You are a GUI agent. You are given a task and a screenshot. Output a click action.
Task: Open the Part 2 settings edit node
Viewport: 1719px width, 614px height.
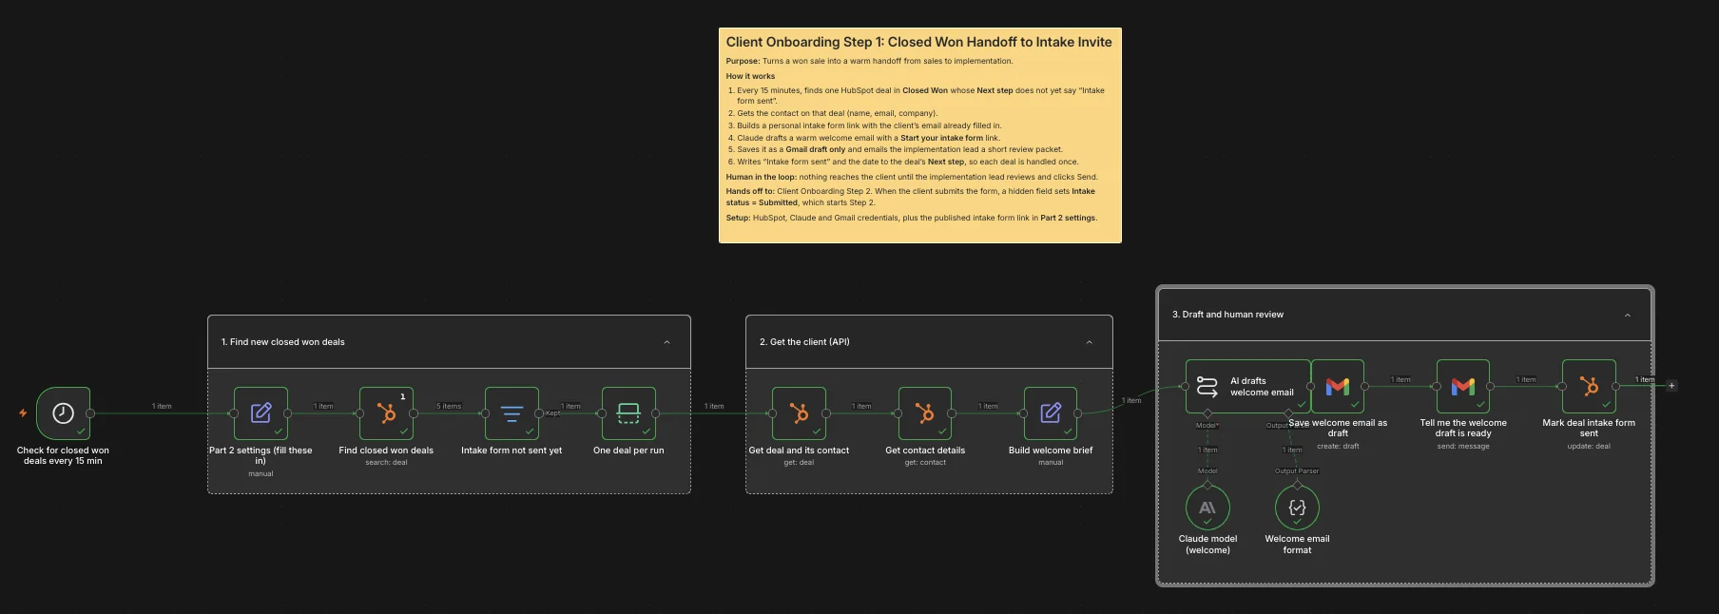tap(261, 413)
